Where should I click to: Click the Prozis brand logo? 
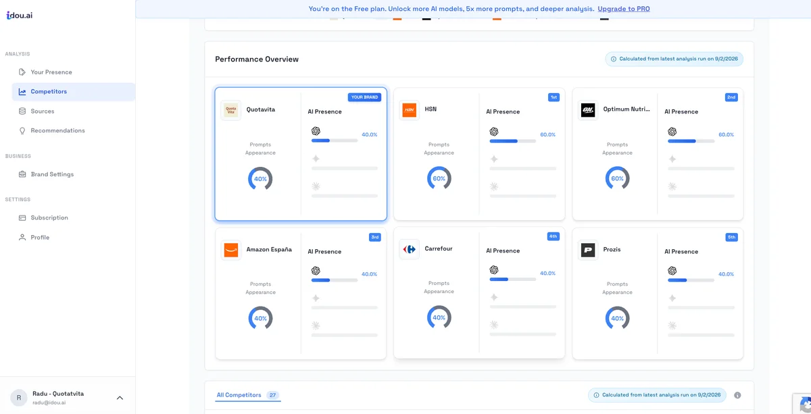[x=588, y=250]
